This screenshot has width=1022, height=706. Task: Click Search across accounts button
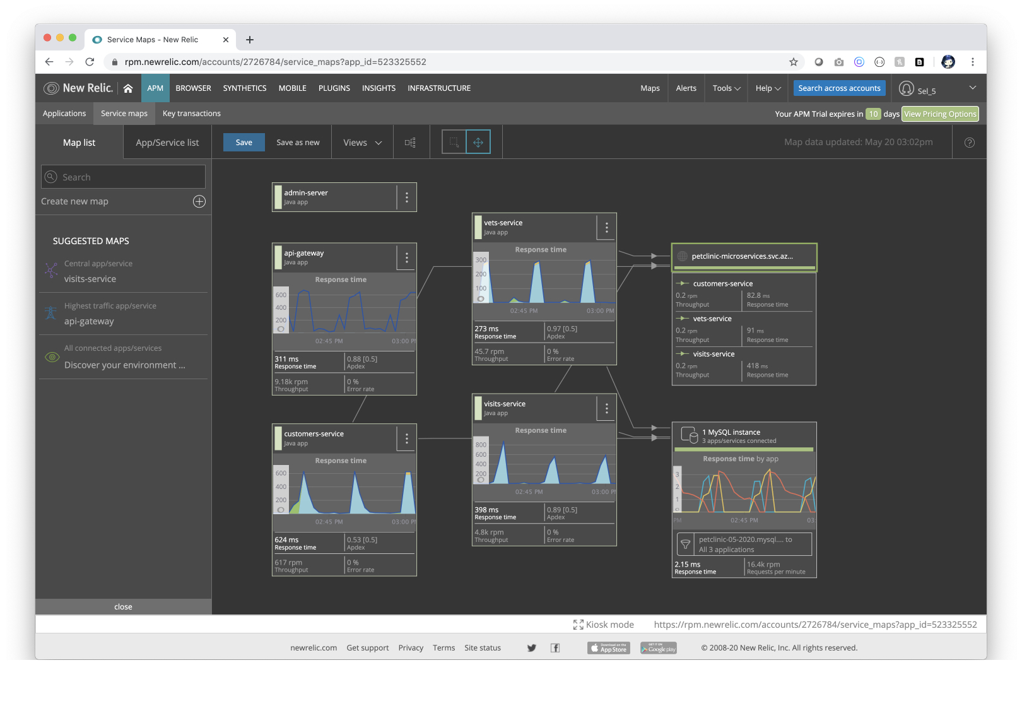click(839, 88)
